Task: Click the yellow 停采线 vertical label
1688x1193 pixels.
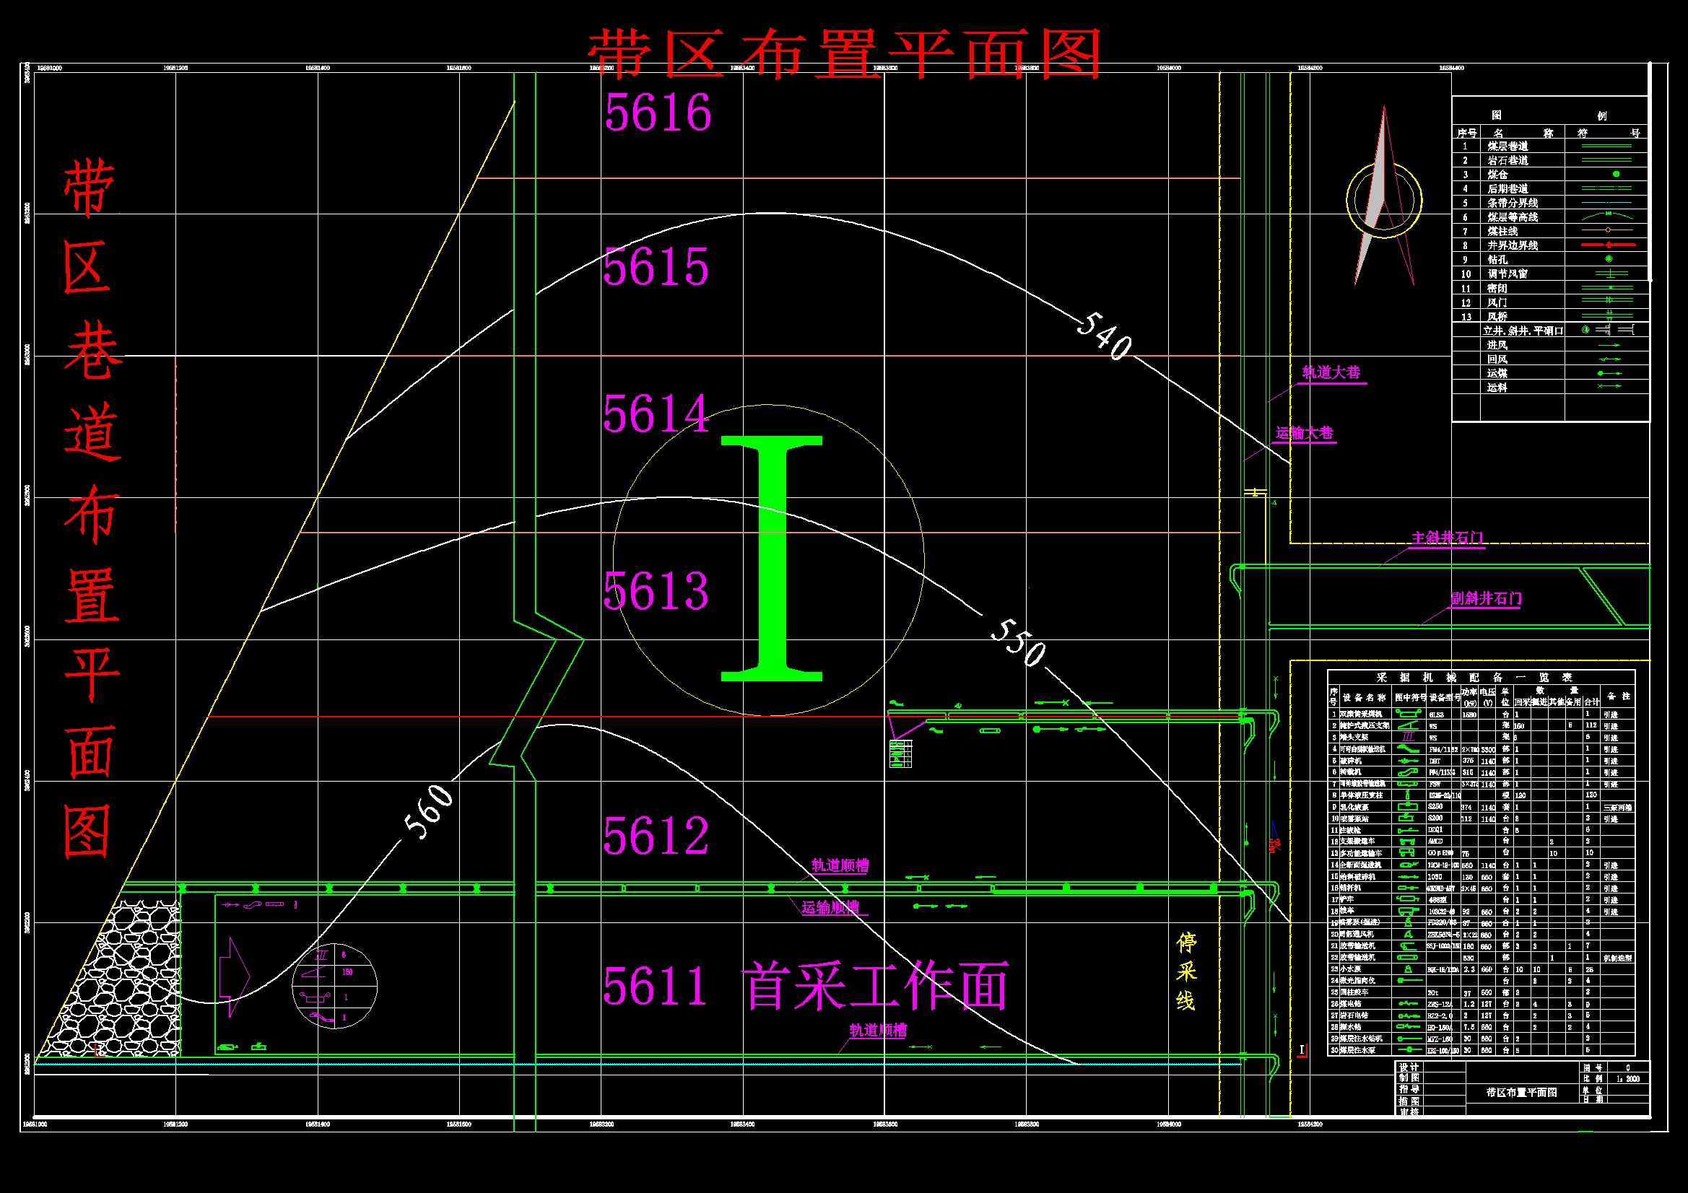Action: point(1186,971)
